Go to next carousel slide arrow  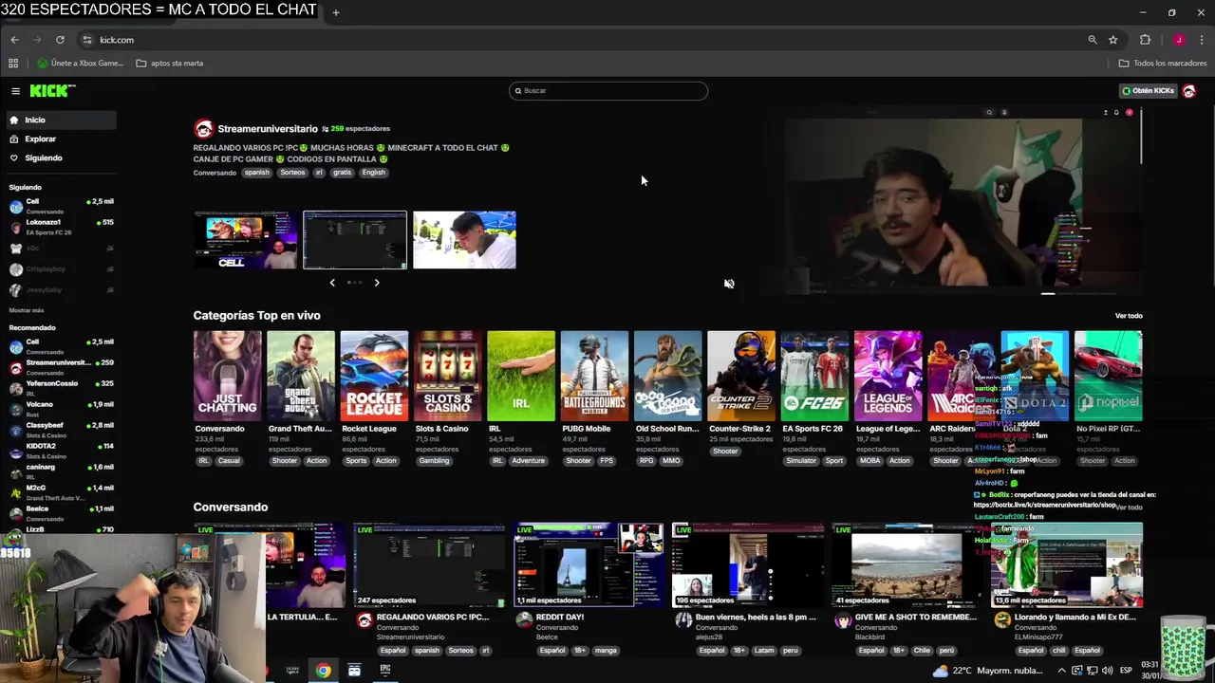377,283
